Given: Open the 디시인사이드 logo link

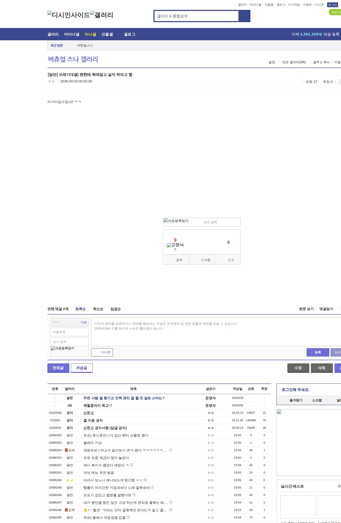Looking at the screenshot, I should [x=69, y=15].
